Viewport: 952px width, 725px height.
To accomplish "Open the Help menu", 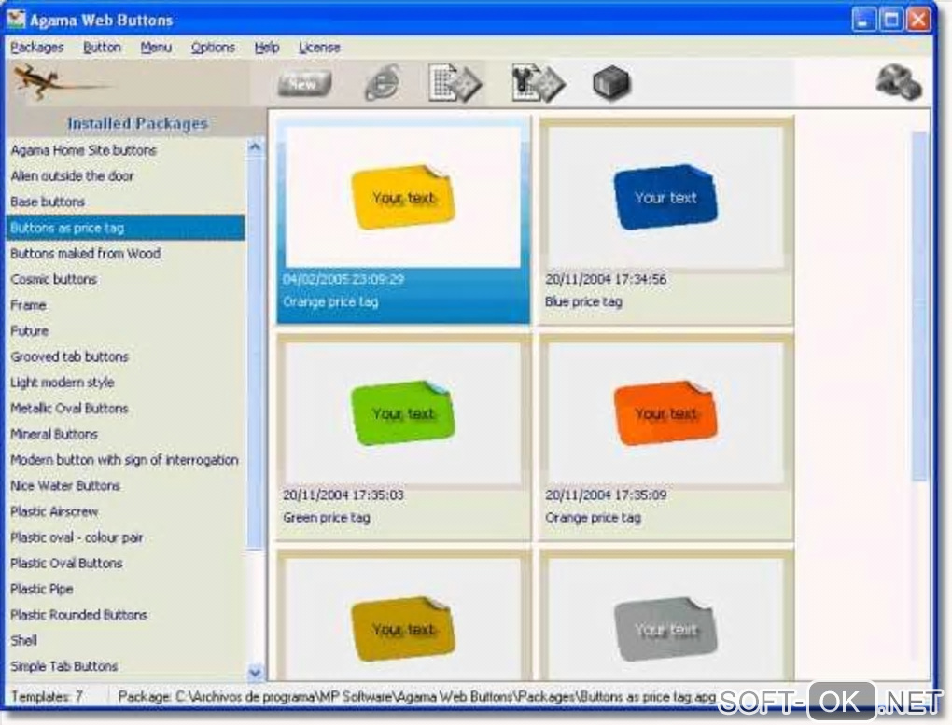I will click(x=267, y=48).
